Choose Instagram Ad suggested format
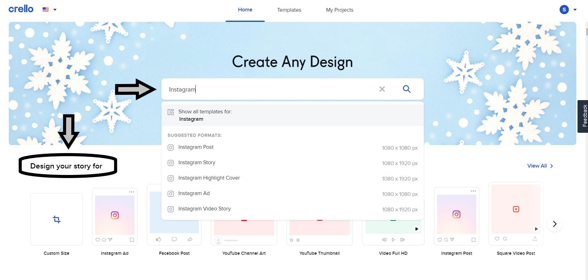Image resolution: width=588 pixels, height=280 pixels. pos(293,194)
